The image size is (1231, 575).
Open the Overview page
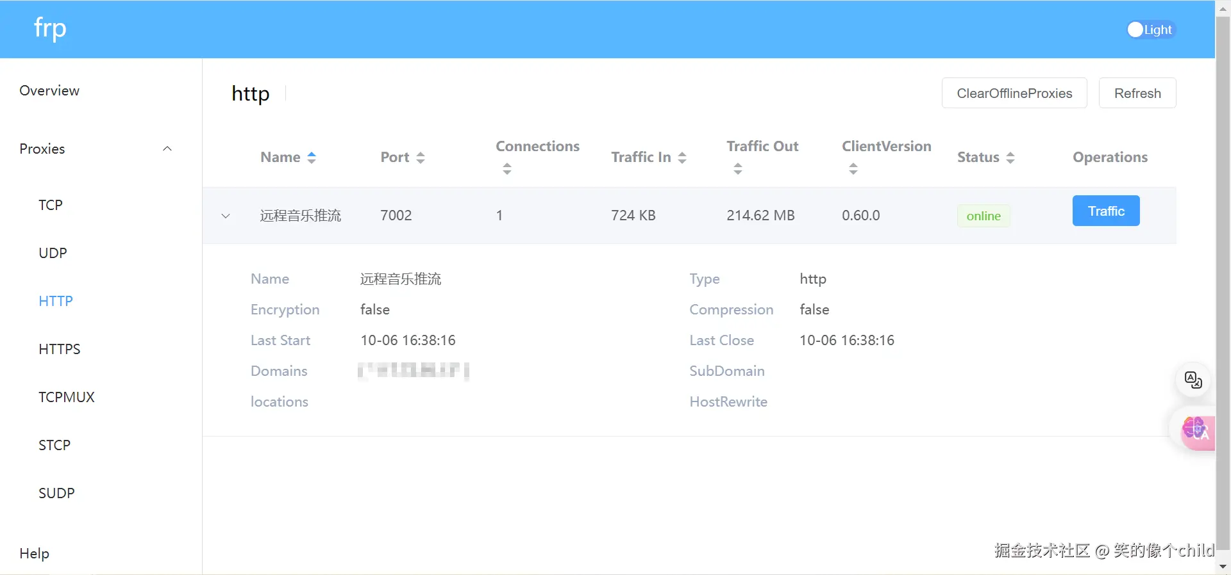(x=49, y=90)
